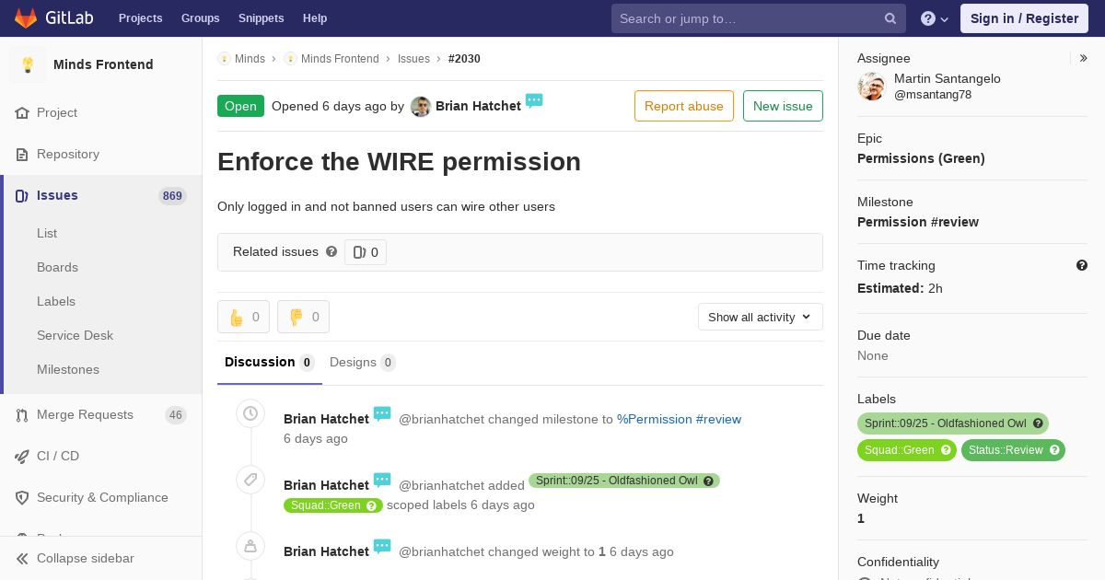The width and height of the screenshot is (1105, 580).
Task: Click Sign in / Register button
Action: point(1024,18)
